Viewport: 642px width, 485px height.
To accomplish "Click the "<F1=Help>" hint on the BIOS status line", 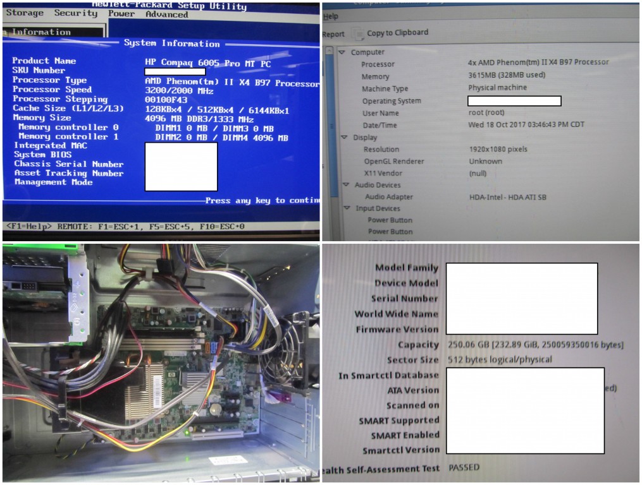I will pyautogui.click(x=29, y=226).
